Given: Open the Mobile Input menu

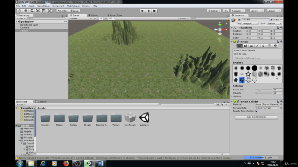Looking at the screenshot, I should (x=73, y=6).
